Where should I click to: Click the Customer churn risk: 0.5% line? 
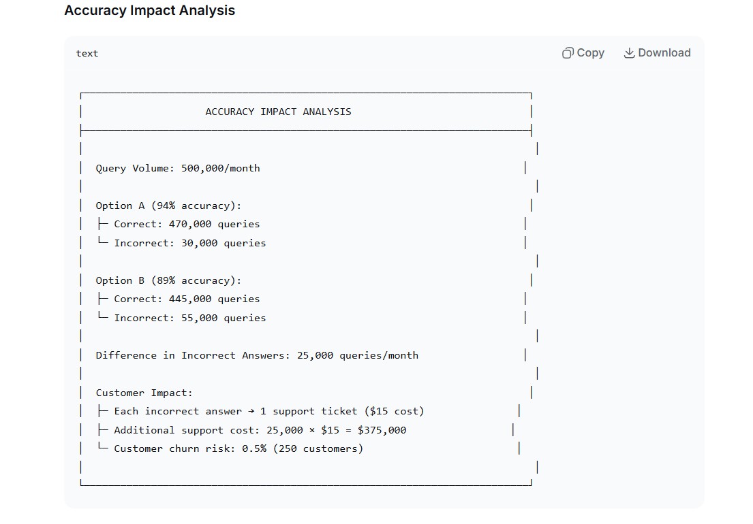coord(239,448)
